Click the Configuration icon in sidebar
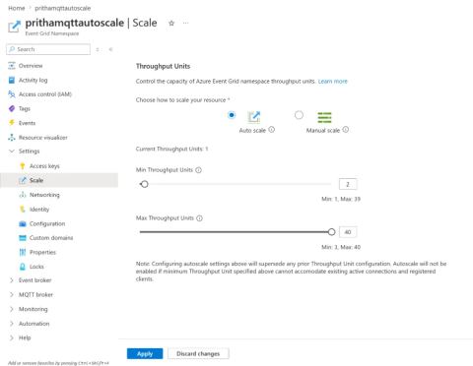Viewport: 473px width, 366px height. (x=23, y=223)
